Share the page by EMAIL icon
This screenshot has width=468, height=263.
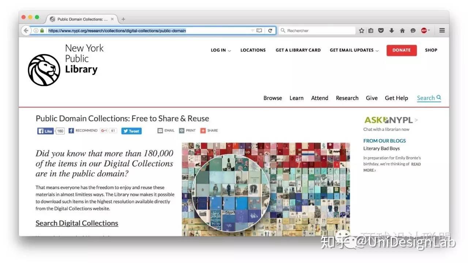click(x=166, y=131)
